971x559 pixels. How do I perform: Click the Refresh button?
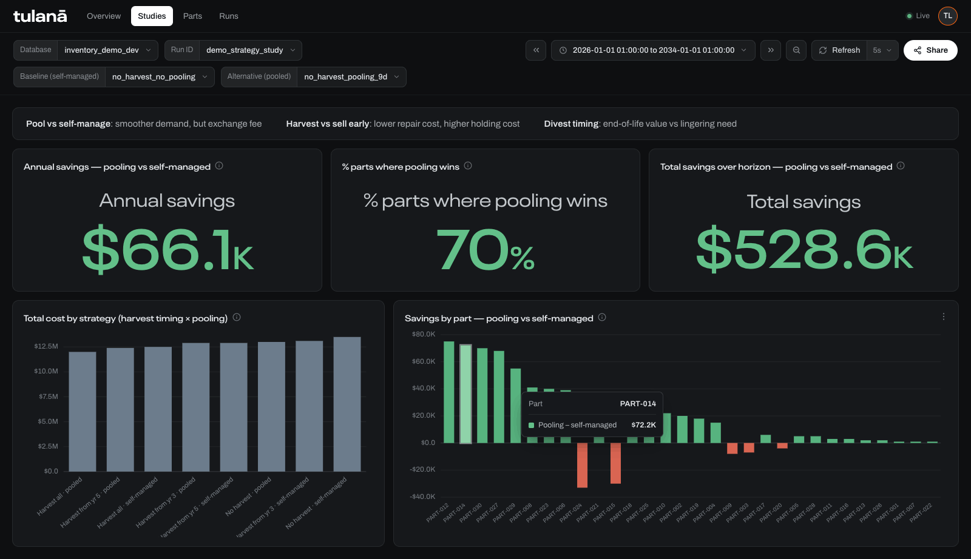tap(839, 50)
